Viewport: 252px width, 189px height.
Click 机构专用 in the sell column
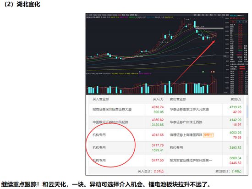(176, 148)
